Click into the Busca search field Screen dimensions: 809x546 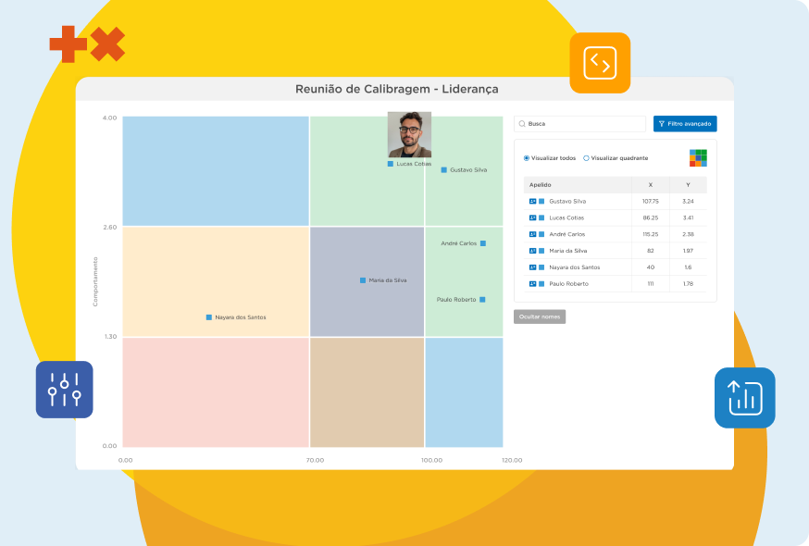pos(583,124)
